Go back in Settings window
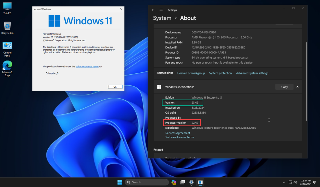Image resolution: width=320 pixels, height=187 pixels. coord(153,10)
